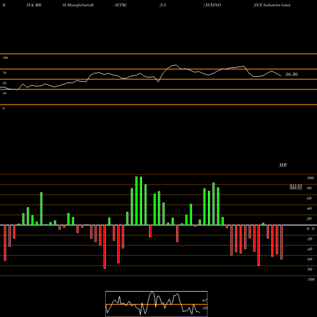
Task: Open the mini oscillator chart thumbnail
Action: 157,304
